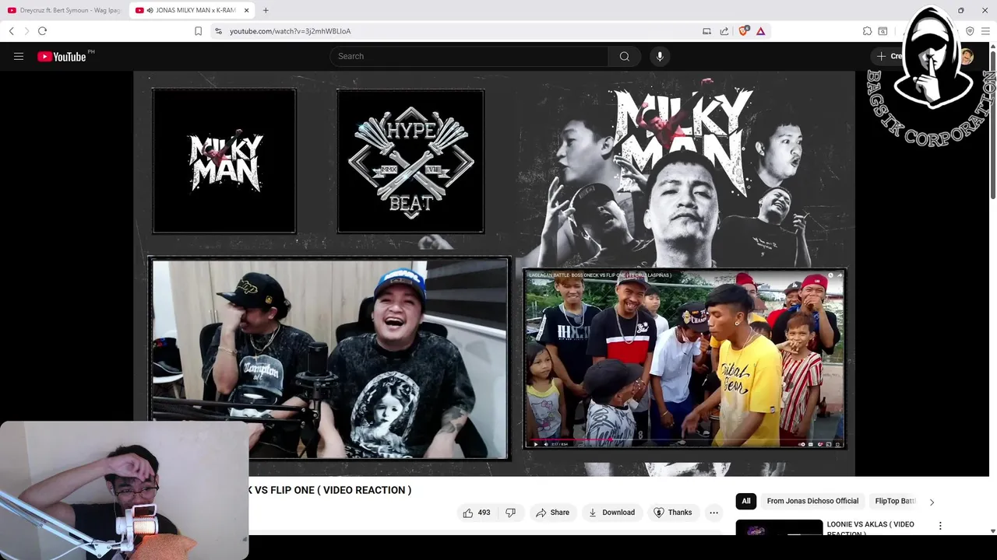
Task: Toggle the browser sidebar panel icon
Action: point(883,31)
